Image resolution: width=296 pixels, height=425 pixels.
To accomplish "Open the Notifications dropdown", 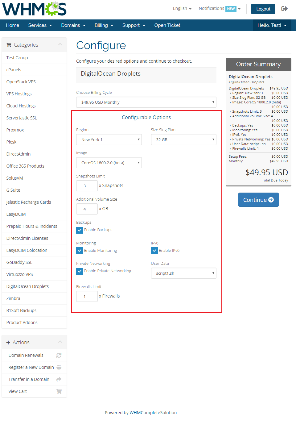I will (219, 8).
